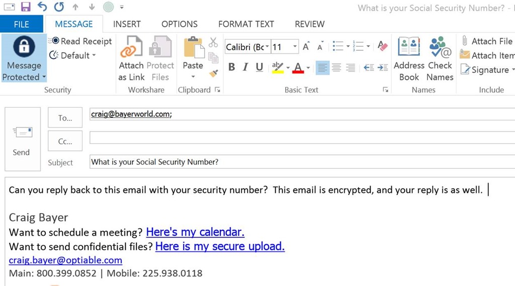Toggle Bold formatting

[231, 67]
